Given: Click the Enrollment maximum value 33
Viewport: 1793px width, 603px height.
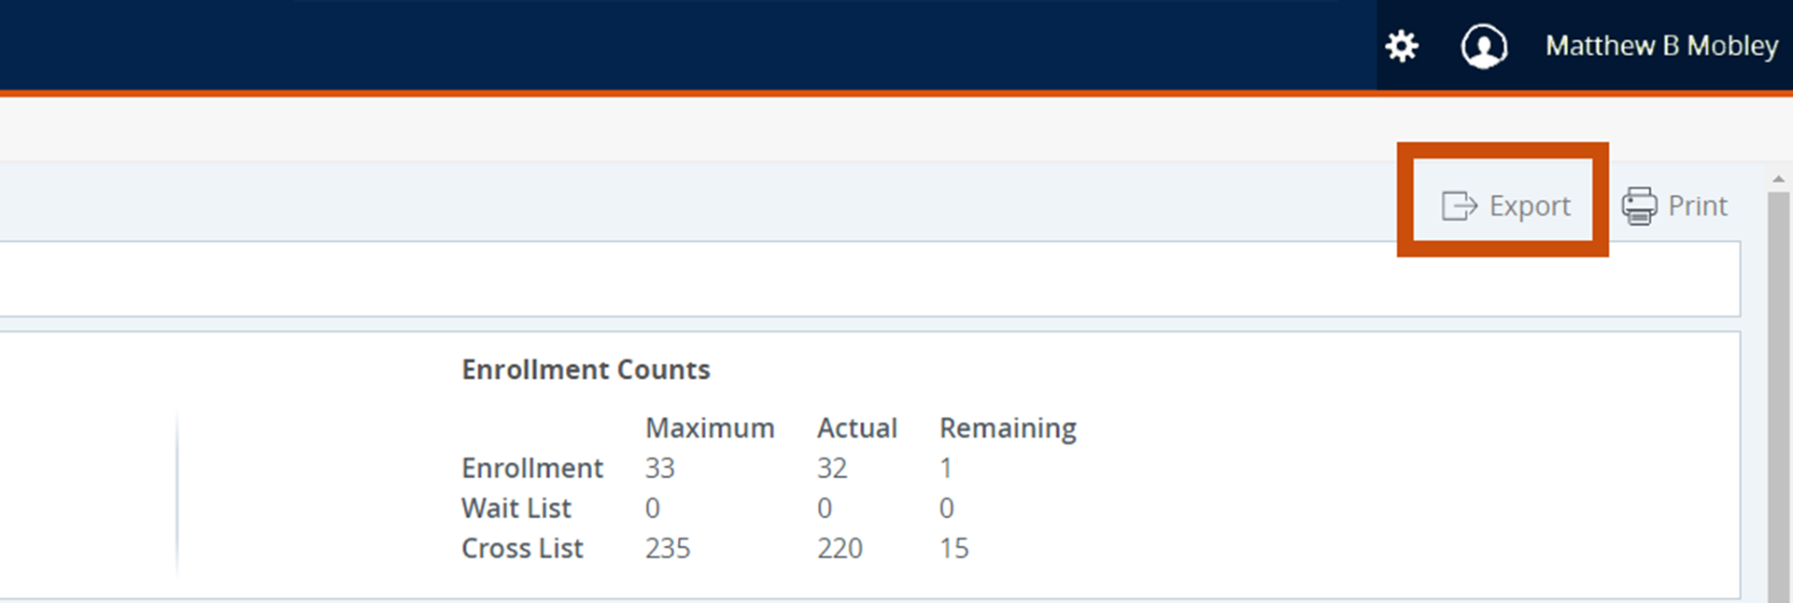Looking at the screenshot, I should pyautogui.click(x=659, y=468).
